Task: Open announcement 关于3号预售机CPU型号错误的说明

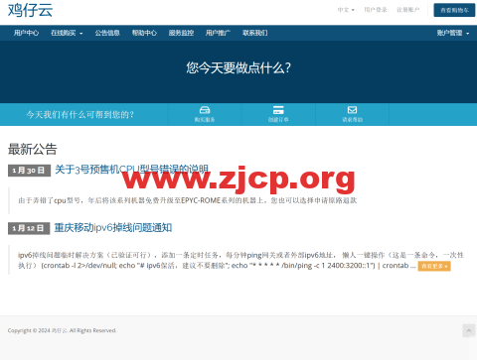Action: coord(131,170)
